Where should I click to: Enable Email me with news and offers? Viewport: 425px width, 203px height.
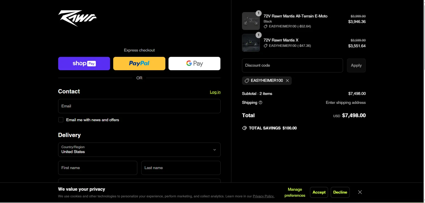tap(61, 120)
